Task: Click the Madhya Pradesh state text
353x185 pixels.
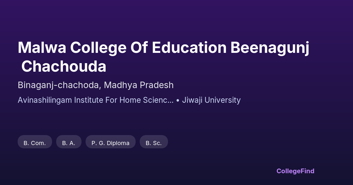Action: pos(139,85)
